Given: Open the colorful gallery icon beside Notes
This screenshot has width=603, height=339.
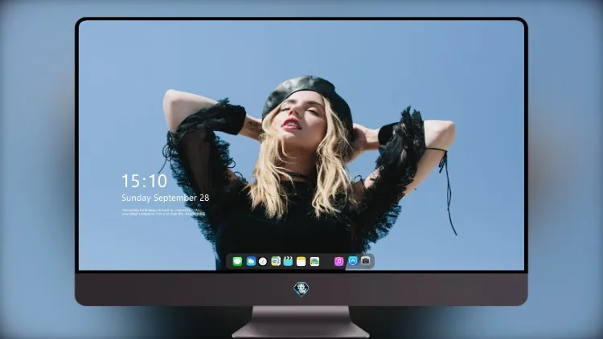Looking at the screenshot, I should click(x=314, y=261).
